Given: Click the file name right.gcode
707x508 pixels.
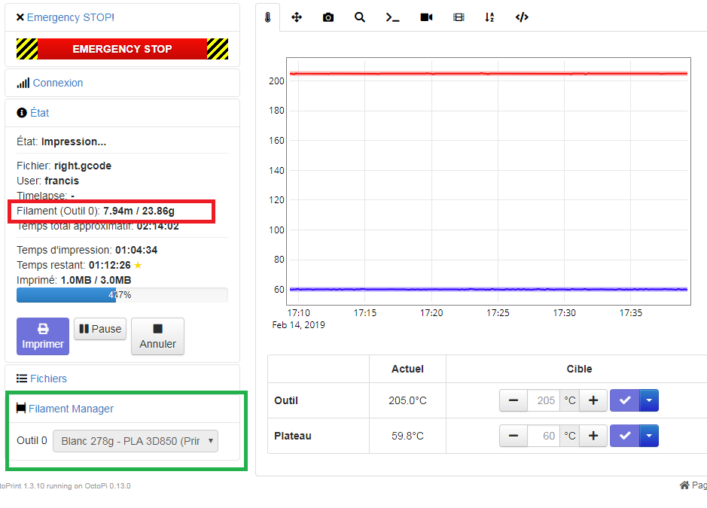Looking at the screenshot, I should (83, 166).
